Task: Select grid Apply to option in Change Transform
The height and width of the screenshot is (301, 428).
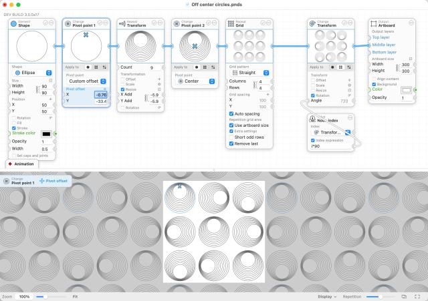Action: click(x=340, y=67)
